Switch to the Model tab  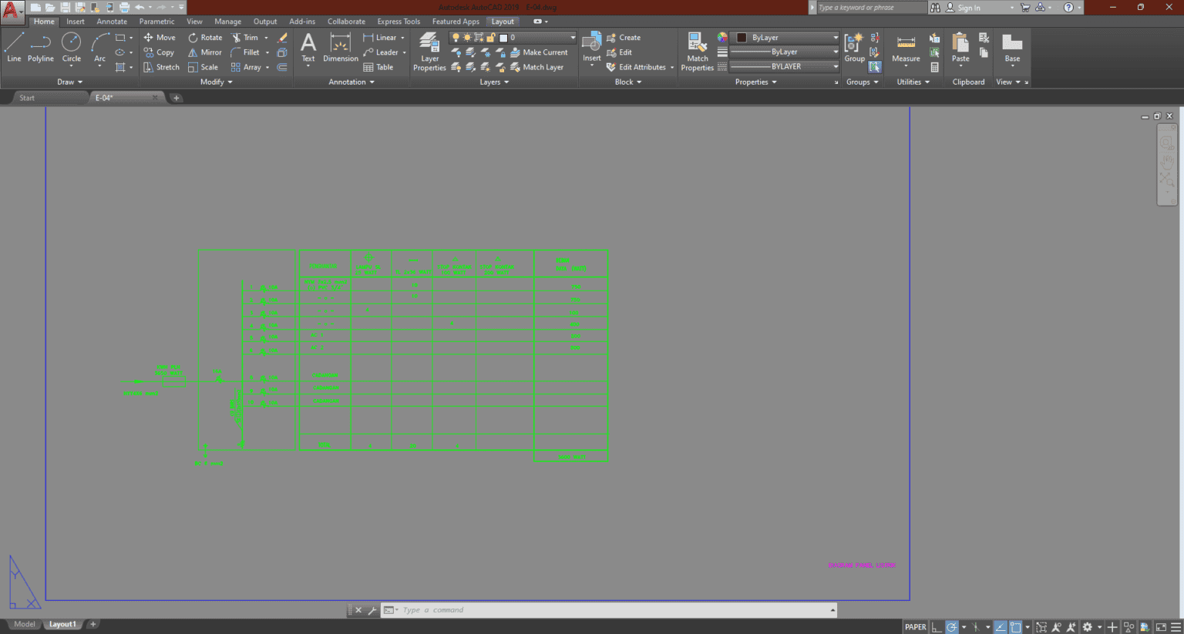point(24,624)
